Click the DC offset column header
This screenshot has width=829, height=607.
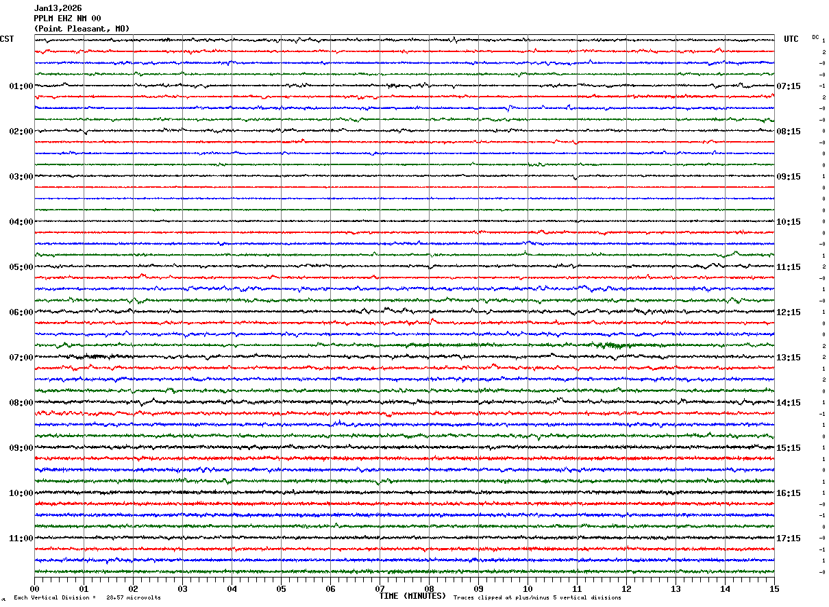click(815, 37)
